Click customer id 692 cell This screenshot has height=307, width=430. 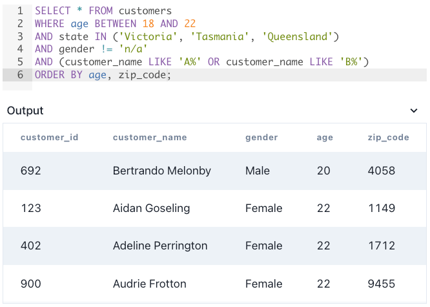click(31, 171)
